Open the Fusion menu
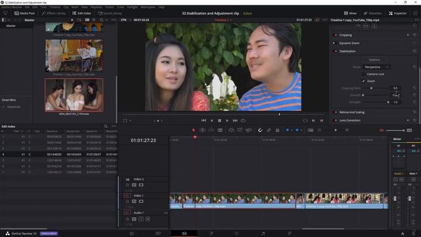Image resolution: width=421 pixels, height=237 pixels. coord(109,7)
